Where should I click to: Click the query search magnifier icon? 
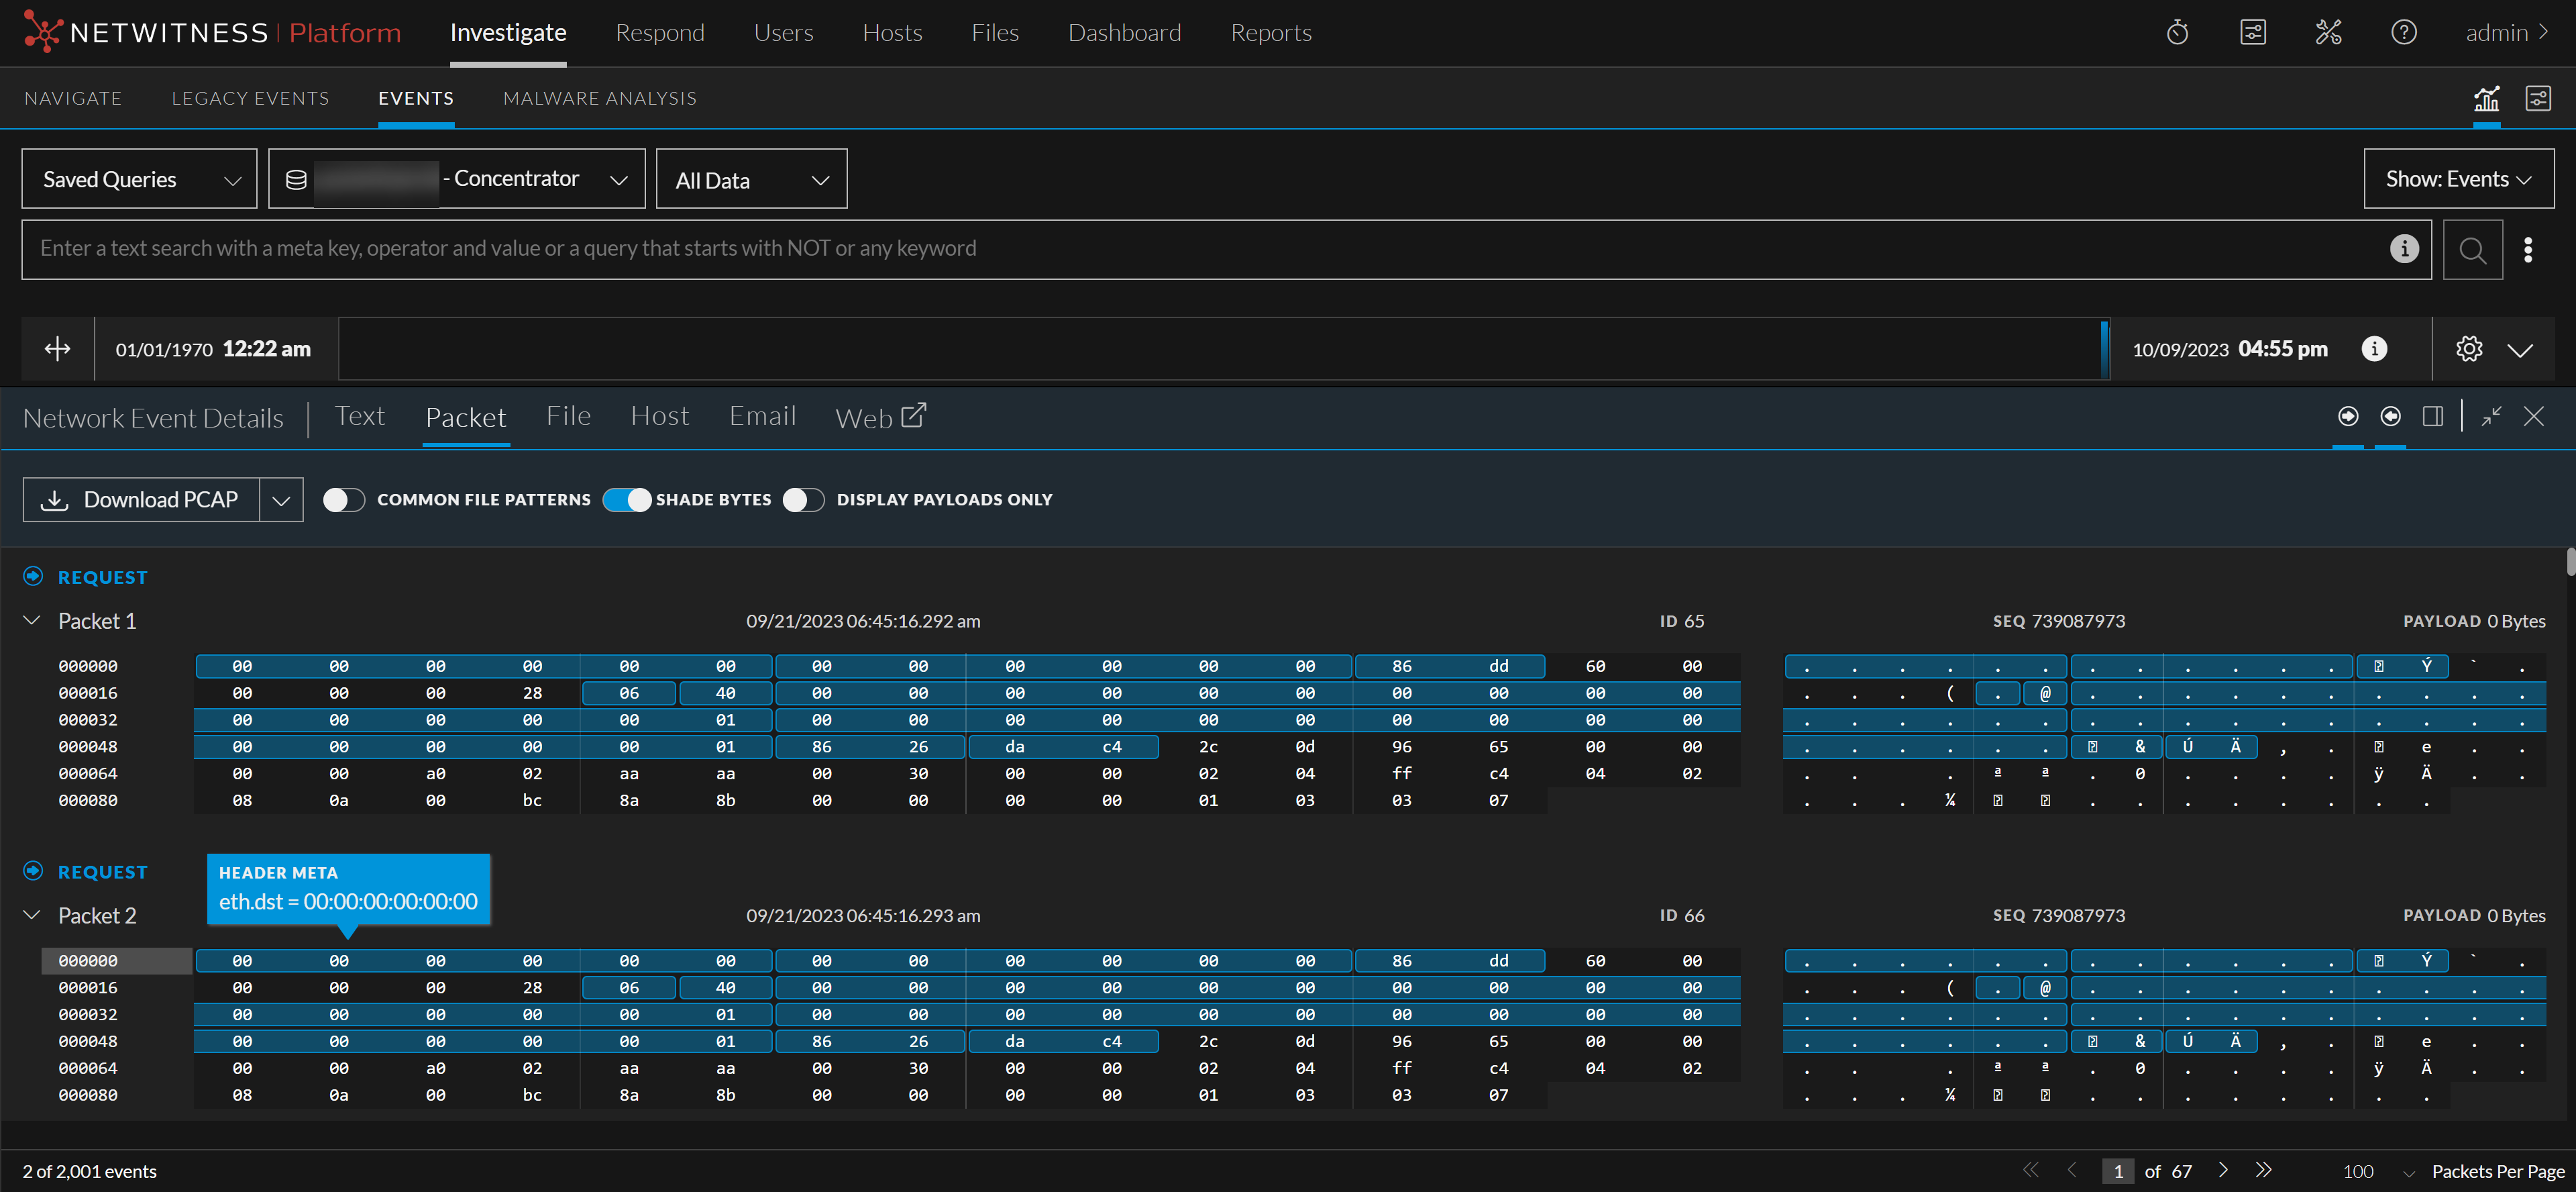point(2472,249)
